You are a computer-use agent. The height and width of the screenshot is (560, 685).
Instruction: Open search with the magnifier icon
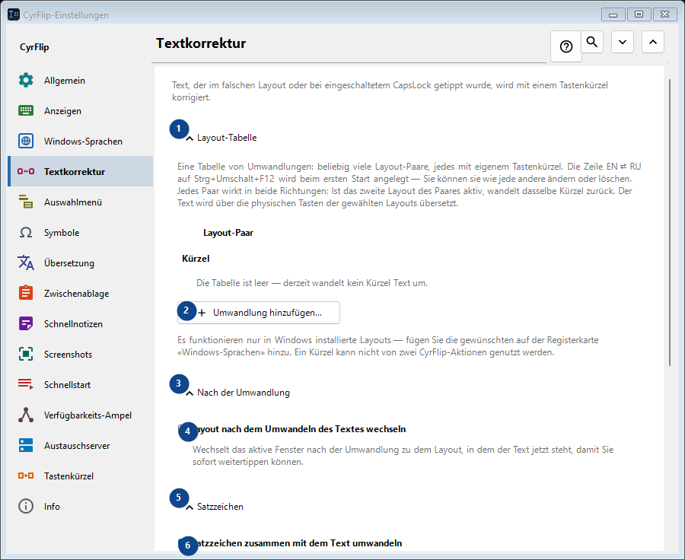(x=592, y=42)
